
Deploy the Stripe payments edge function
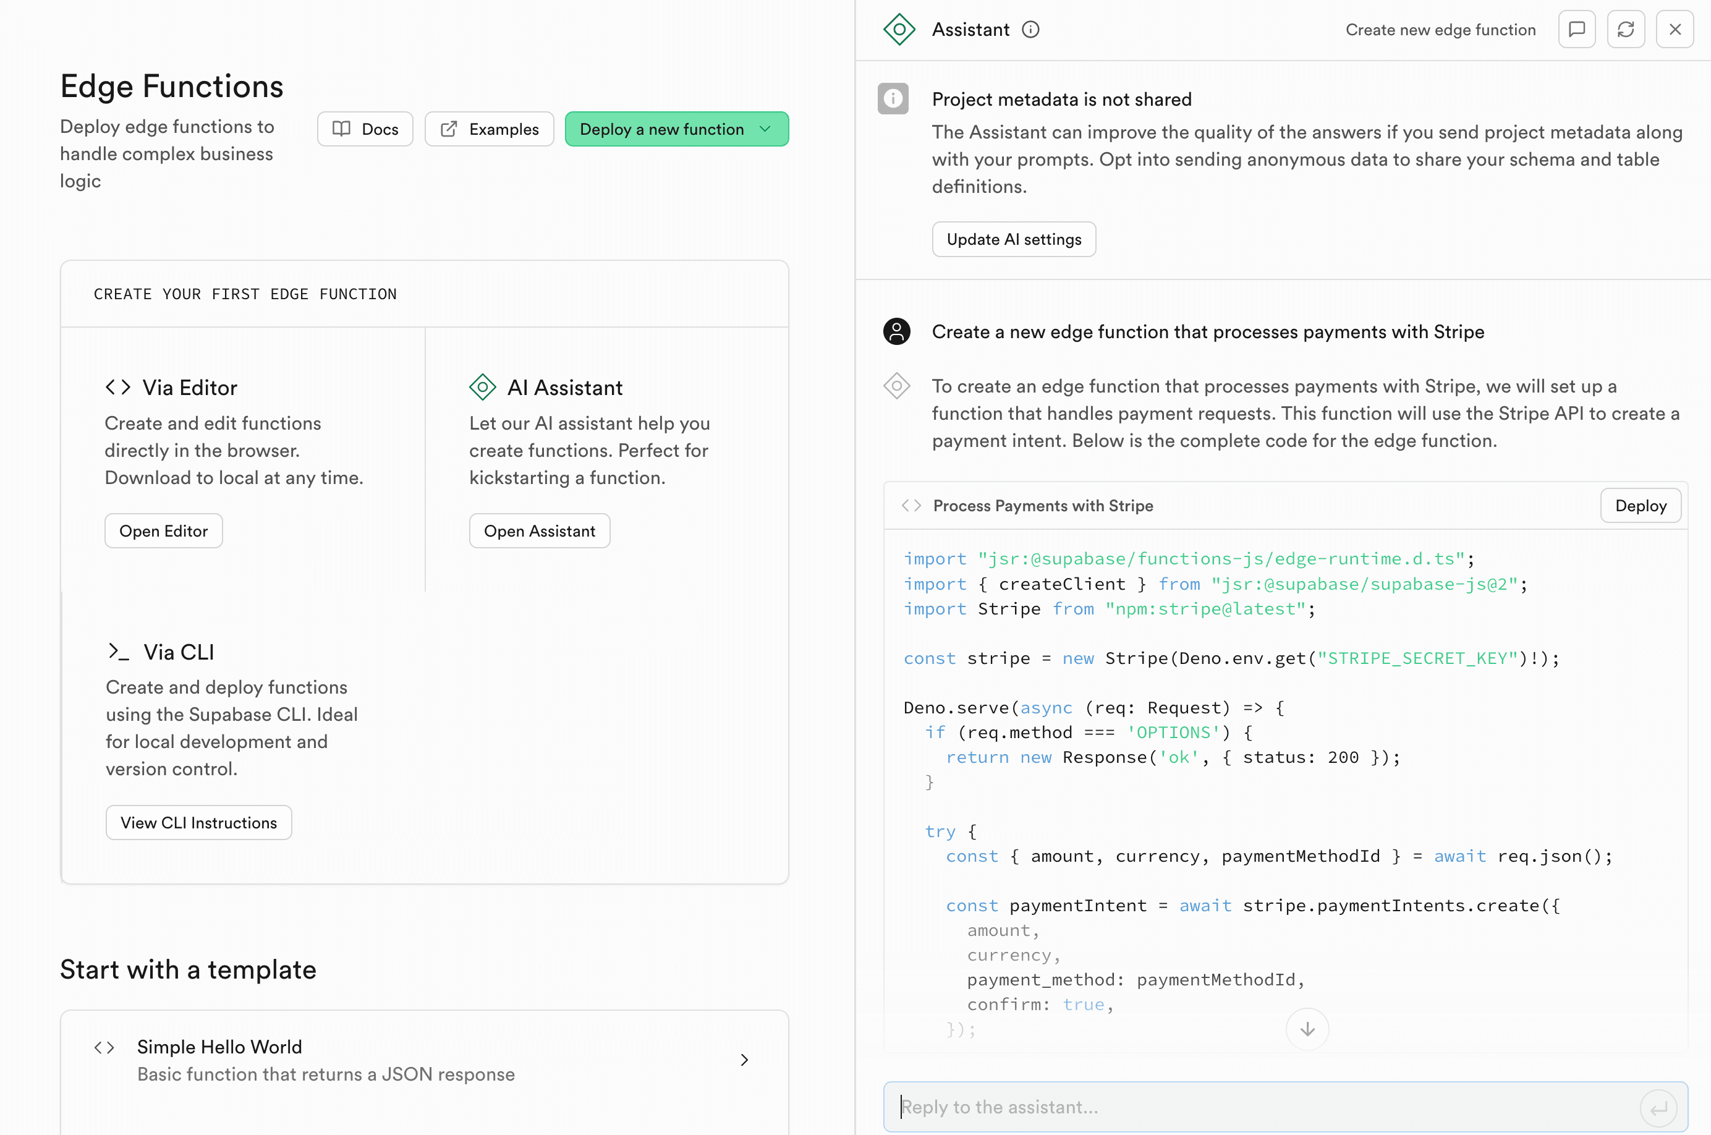1640,505
